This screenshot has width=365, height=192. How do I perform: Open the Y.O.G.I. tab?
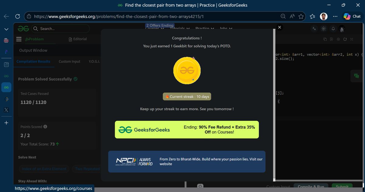pyautogui.click(x=94, y=61)
